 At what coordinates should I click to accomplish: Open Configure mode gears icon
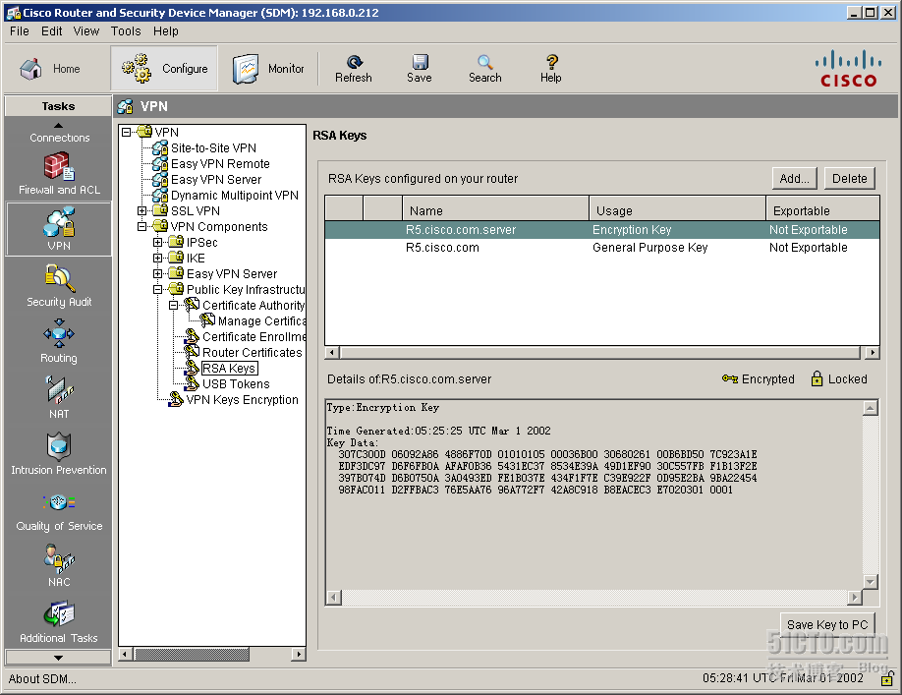point(137,69)
